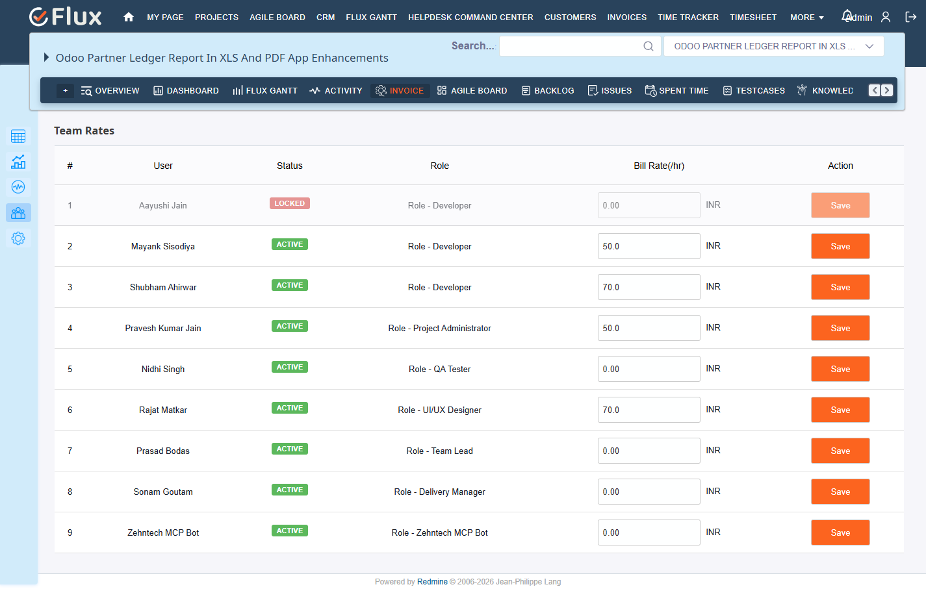This screenshot has height=589, width=926.
Task: Open the CRM menu item
Action: 326,18
